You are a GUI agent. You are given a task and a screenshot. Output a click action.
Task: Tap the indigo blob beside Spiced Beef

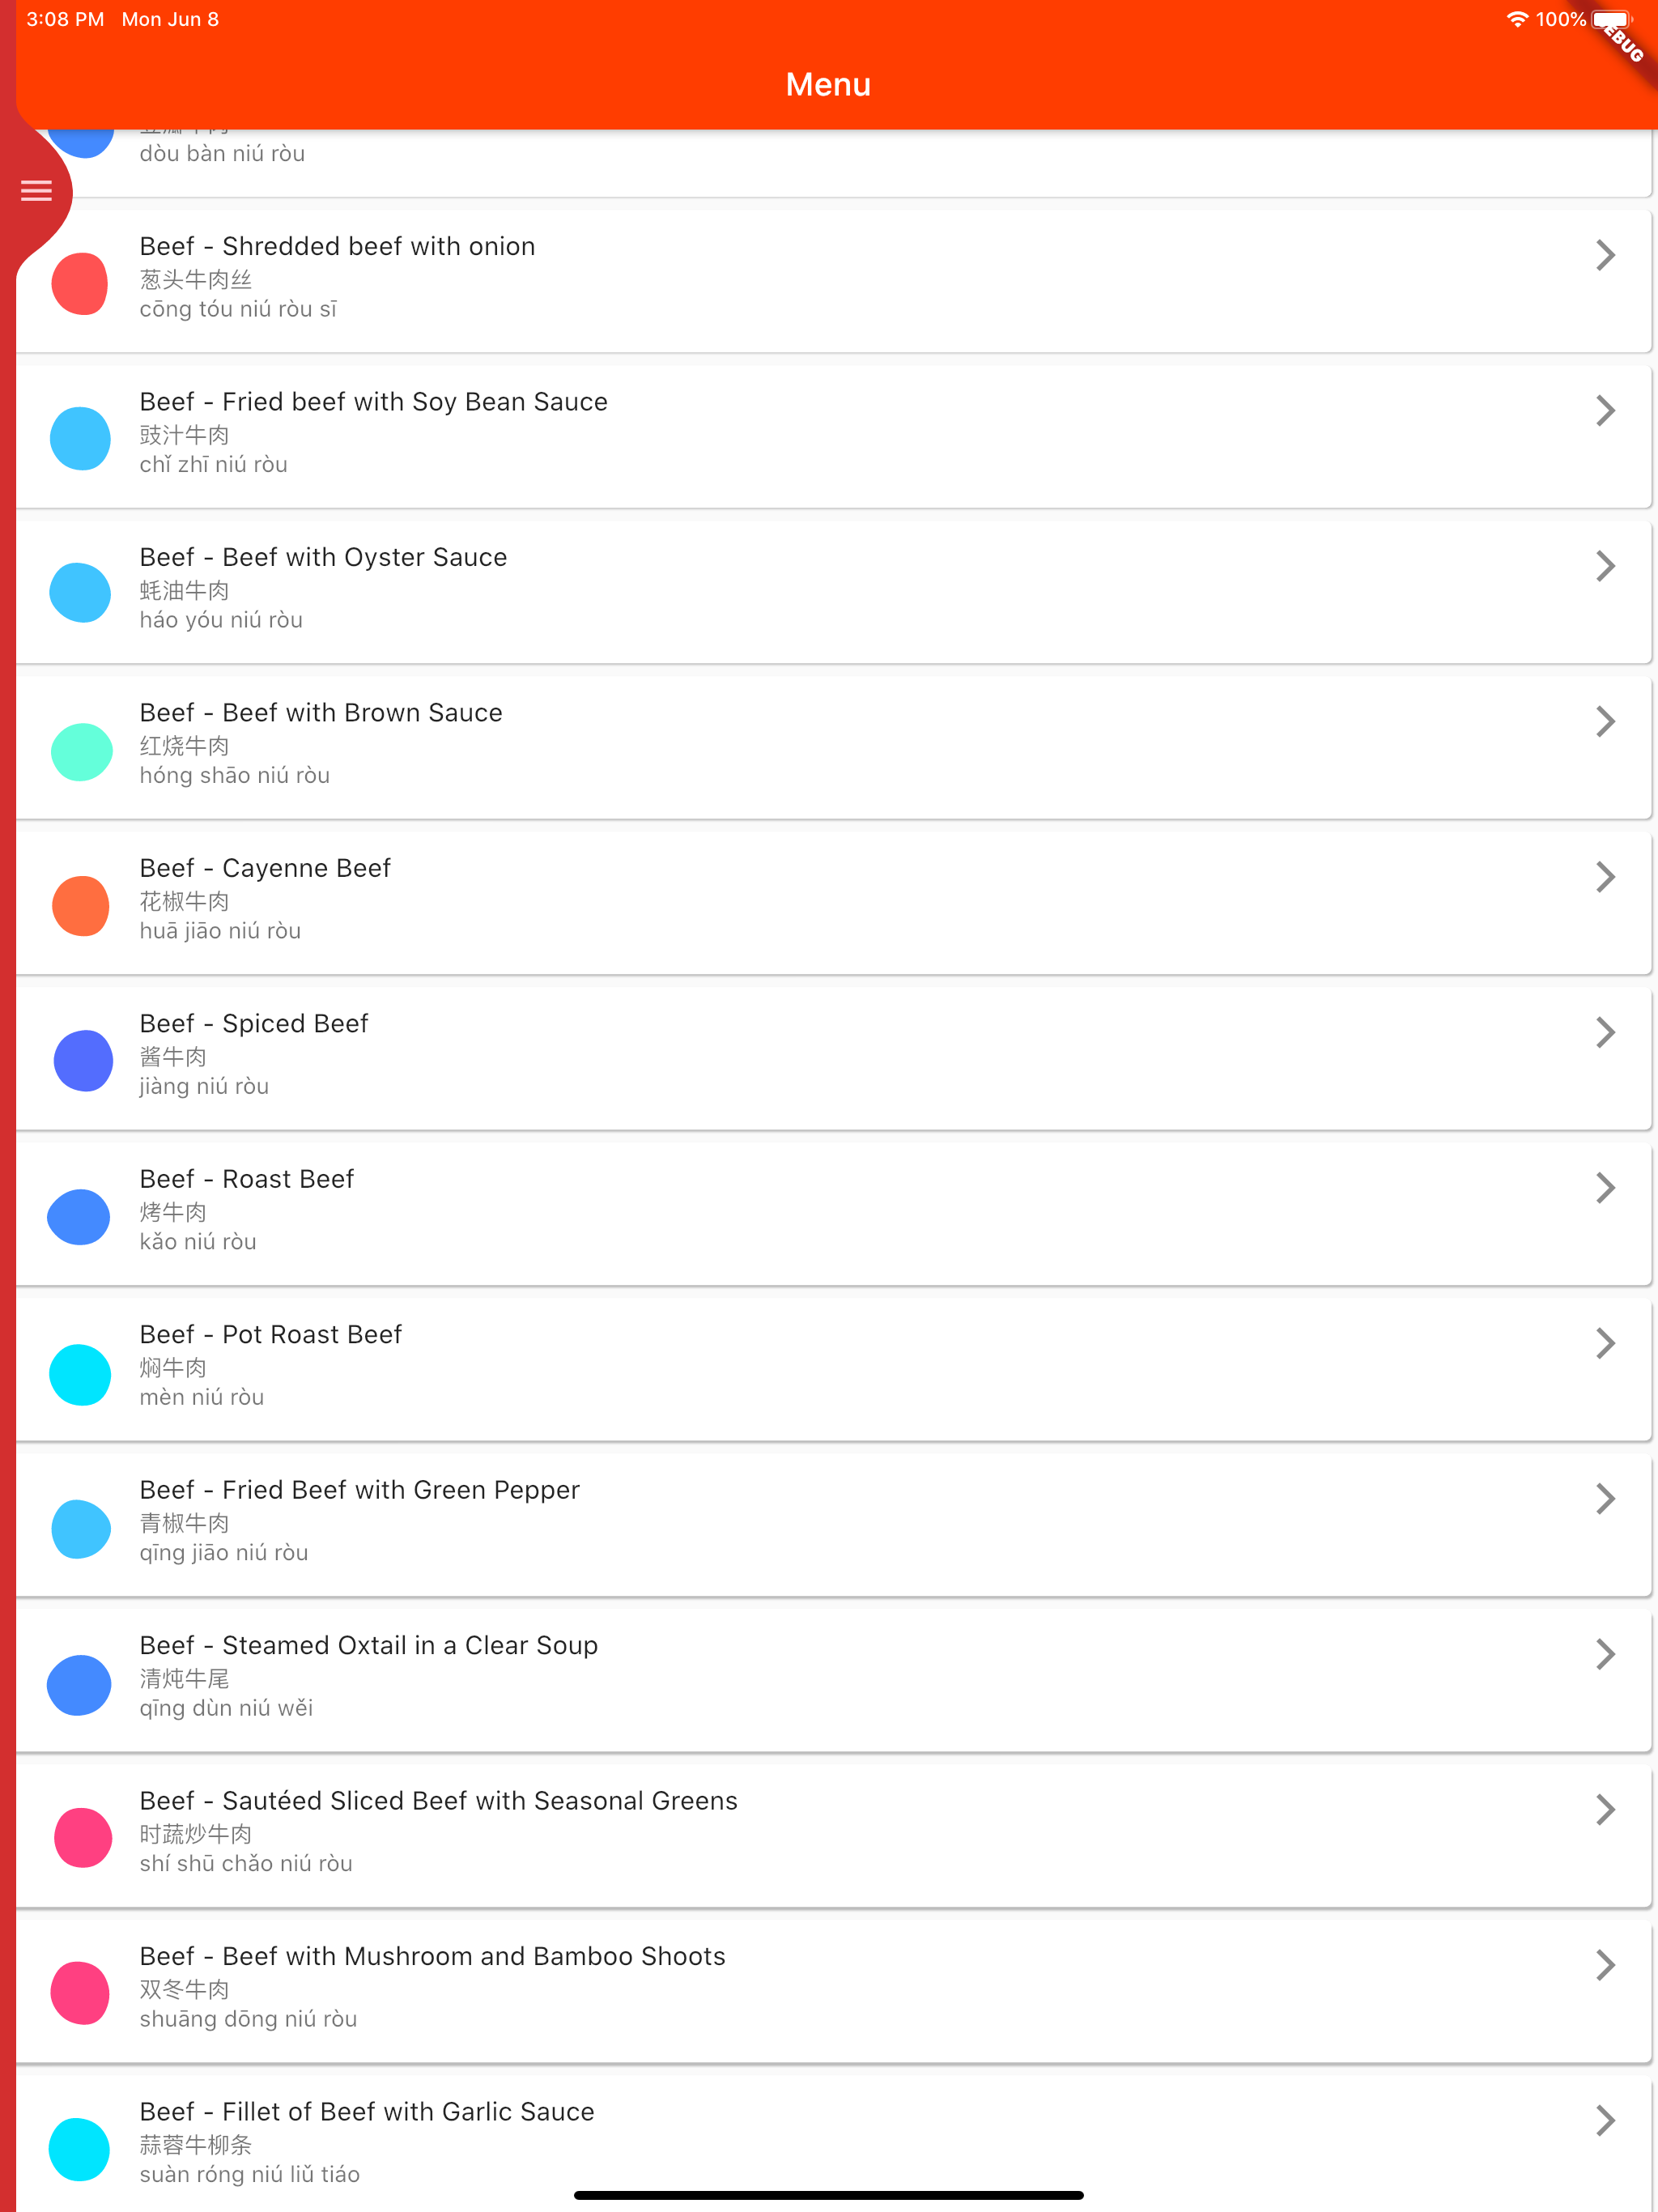click(x=82, y=1060)
